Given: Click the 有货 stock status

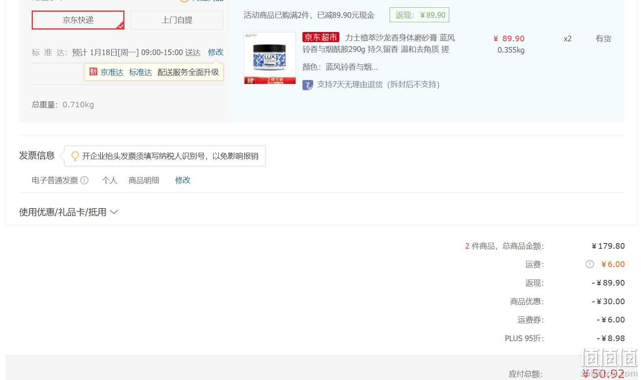Looking at the screenshot, I should (603, 38).
